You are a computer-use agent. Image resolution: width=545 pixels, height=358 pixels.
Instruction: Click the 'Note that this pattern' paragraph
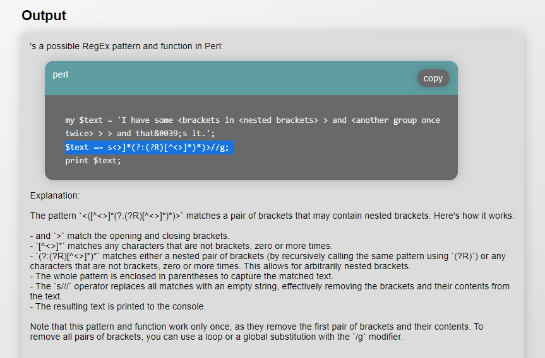(256, 332)
